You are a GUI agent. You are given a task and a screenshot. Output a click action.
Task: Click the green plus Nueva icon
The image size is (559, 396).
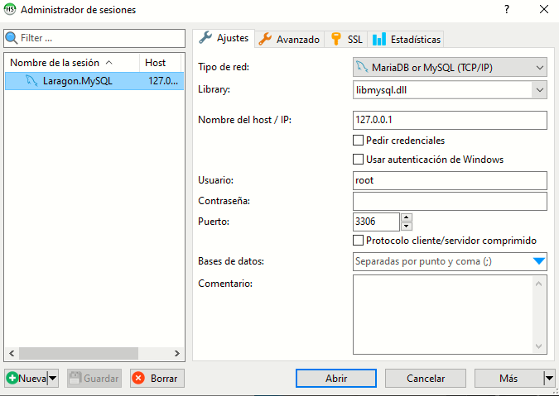12,378
